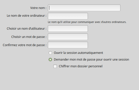Click the word 'ordinateurs.' in the hint line
Viewport: 139px width, 90px height.
pos(119,22)
